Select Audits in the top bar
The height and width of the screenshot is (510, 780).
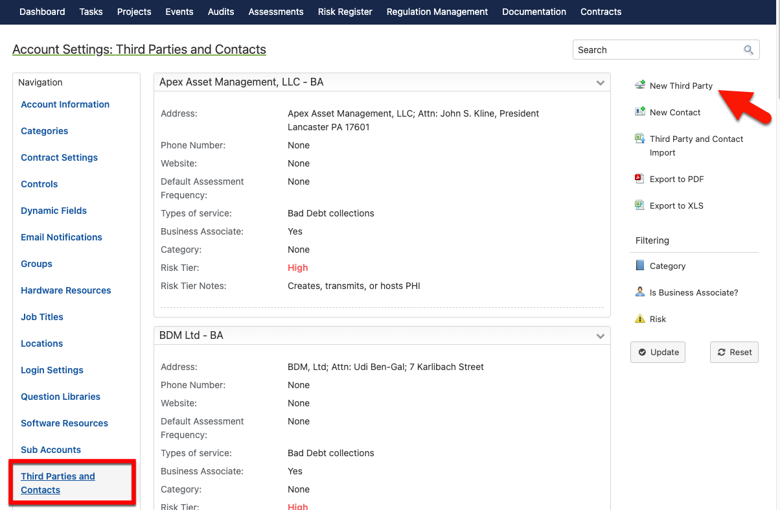221,12
